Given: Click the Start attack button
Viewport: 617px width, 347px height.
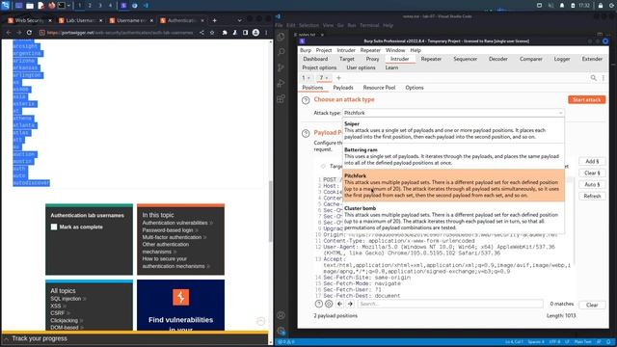Looking at the screenshot, I should pos(587,100).
